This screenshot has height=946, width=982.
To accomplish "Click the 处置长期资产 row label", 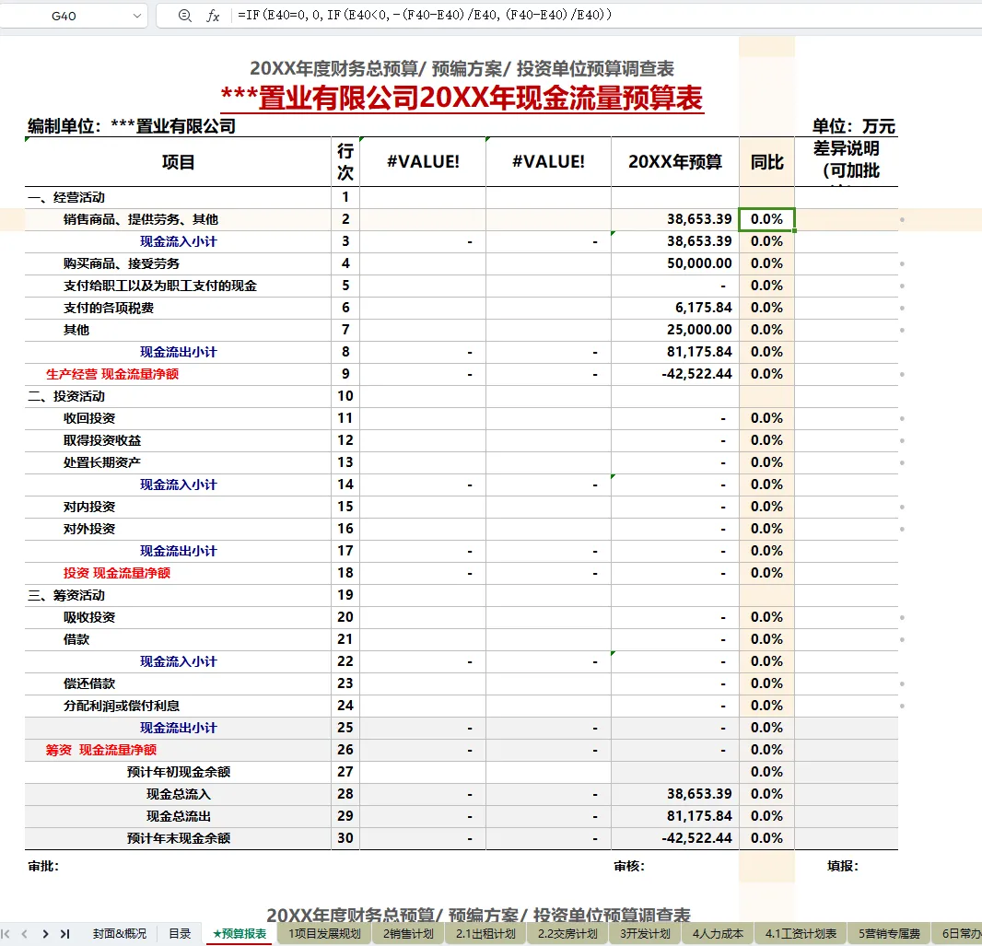I will pos(102,462).
